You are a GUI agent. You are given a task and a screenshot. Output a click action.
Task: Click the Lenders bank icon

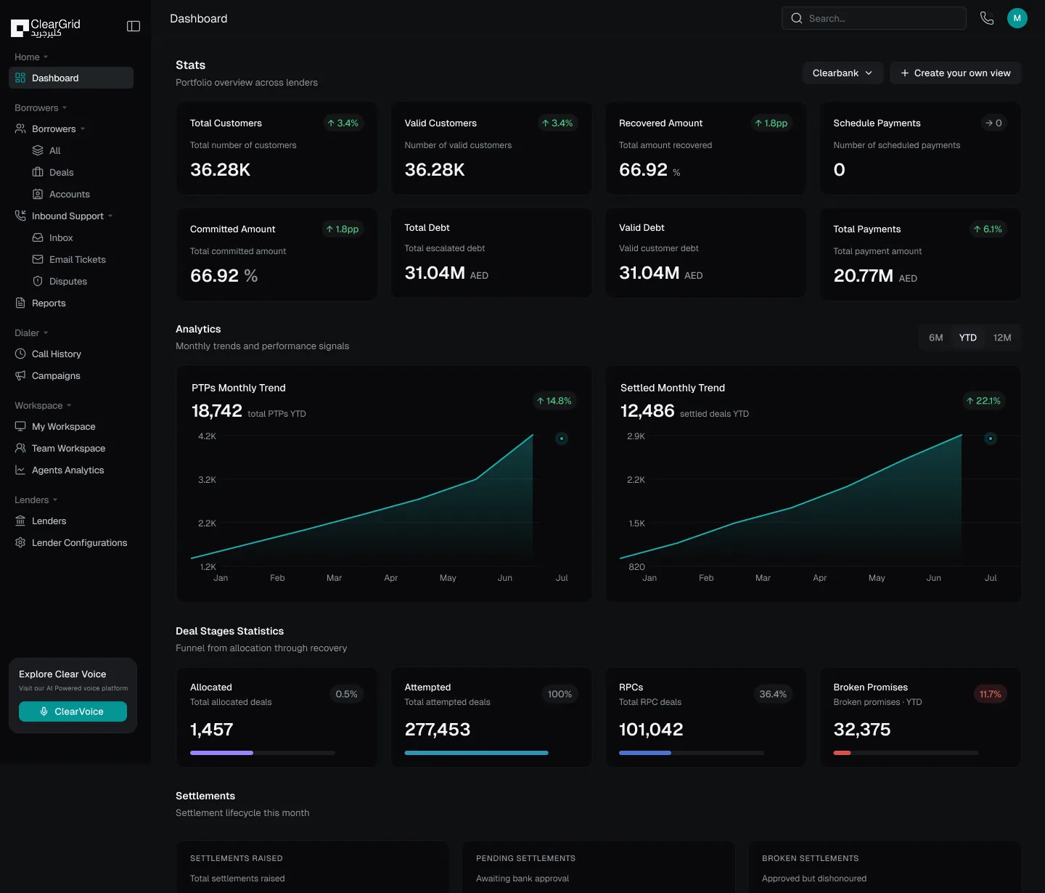coord(20,521)
